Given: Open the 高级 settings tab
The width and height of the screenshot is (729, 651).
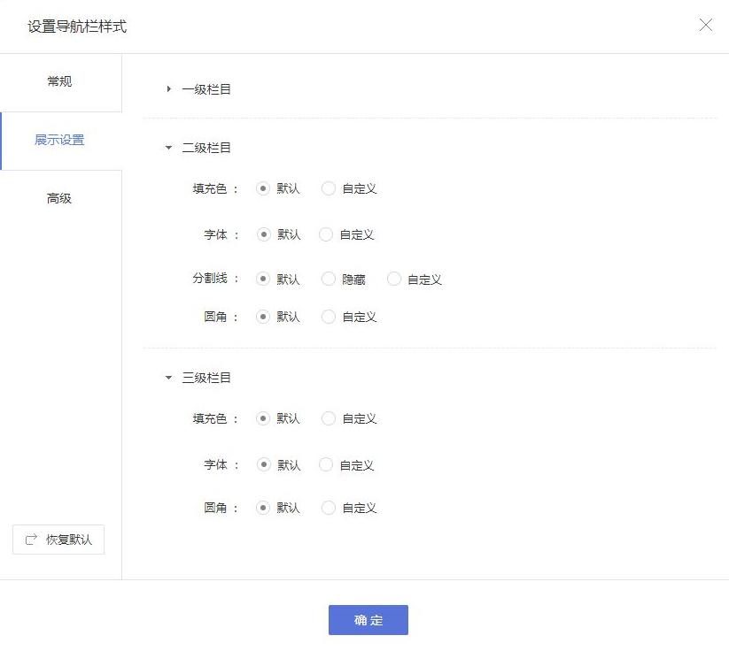Looking at the screenshot, I should click(x=58, y=198).
